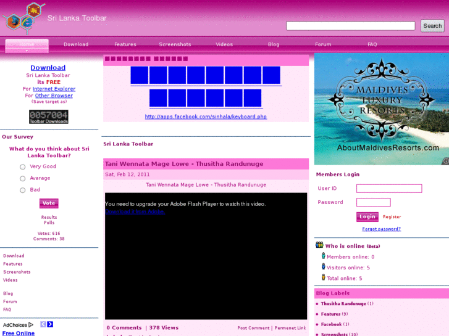Open the Permenet Link

290,328
